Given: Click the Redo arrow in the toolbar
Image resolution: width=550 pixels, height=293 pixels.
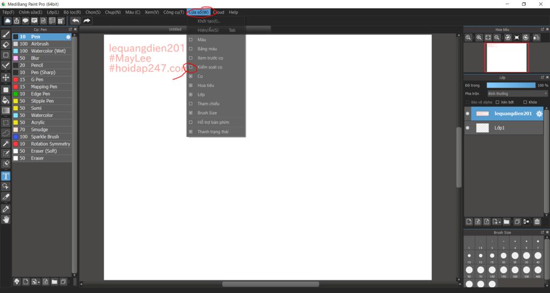Looking at the screenshot, I should click(86, 21).
